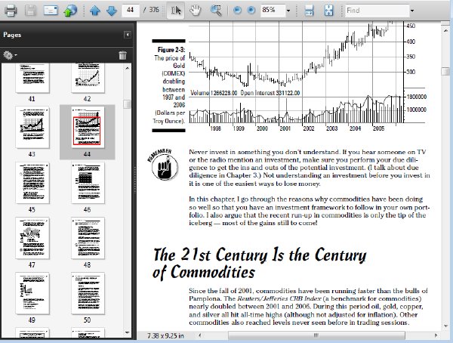
Task: Click the Print icon in toolbar
Action: pos(10,11)
